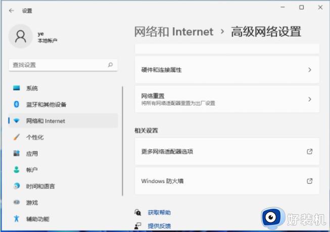Viewport: 330px width, 232px height.
Task: Select the 个性化 paintbrush icon
Action: click(x=16, y=137)
